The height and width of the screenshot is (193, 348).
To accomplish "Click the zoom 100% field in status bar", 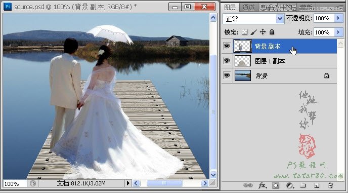I will 15,183.
